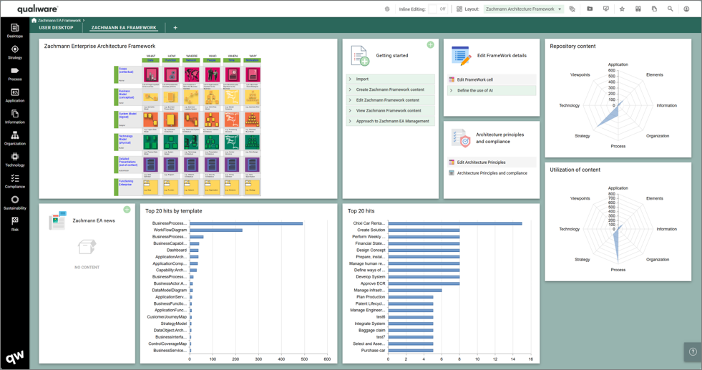Click the monitor presentation icon in top toolbar
702x370 pixels.
pyautogui.click(x=605, y=9)
